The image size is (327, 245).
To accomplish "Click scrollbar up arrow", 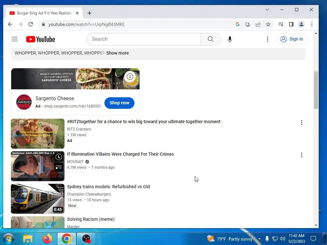I will click(x=316, y=33).
